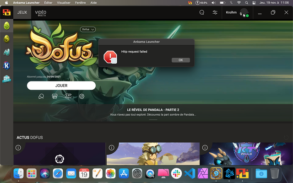The width and height of the screenshot is (293, 183).
Task: Open launcher settings sliders icon
Action: 215,12
